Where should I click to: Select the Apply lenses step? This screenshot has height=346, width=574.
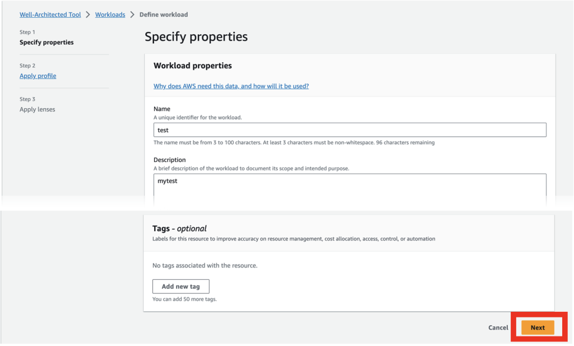38,109
